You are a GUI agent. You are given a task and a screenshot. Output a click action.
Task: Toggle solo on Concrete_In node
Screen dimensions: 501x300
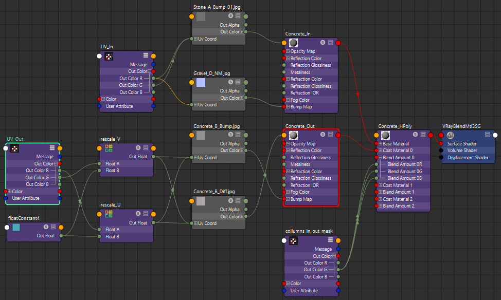coord(323,43)
